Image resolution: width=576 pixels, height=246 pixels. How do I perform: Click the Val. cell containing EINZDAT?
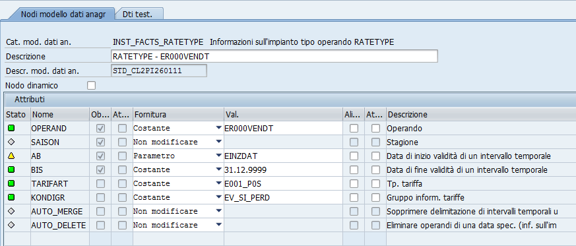(x=283, y=156)
